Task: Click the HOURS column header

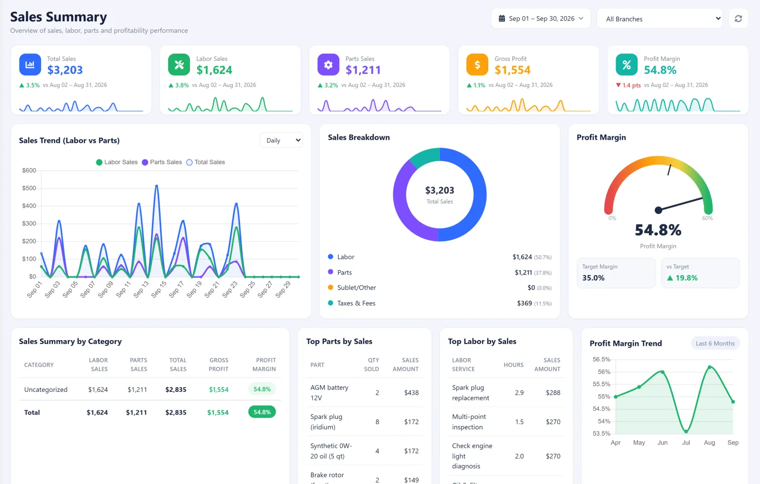Action: 513,365
